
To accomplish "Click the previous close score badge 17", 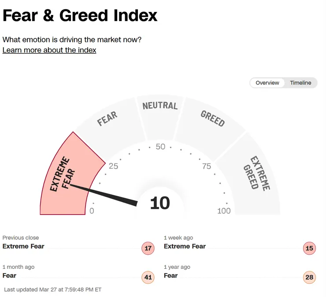I will click(148, 248).
